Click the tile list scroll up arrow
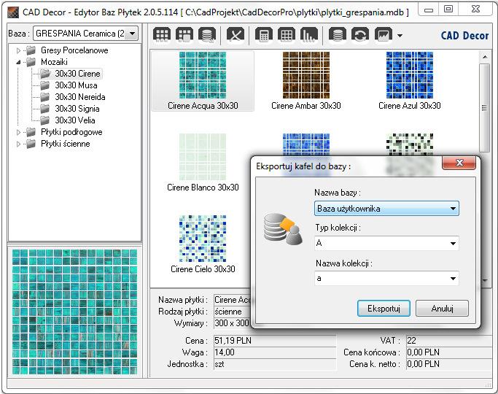Viewport: 498px width, 394px height. [485, 57]
